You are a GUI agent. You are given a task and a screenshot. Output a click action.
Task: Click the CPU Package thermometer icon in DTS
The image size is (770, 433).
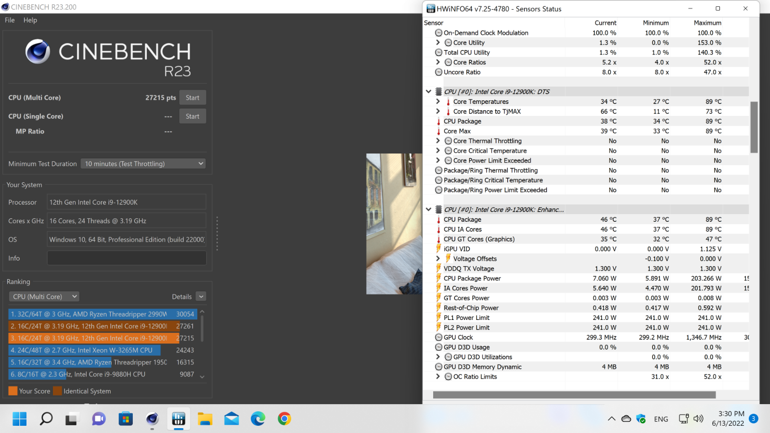438,121
